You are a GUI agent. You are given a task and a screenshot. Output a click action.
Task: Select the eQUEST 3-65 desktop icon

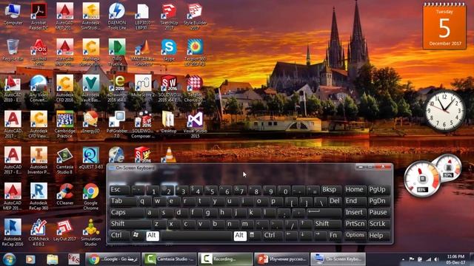click(90, 158)
